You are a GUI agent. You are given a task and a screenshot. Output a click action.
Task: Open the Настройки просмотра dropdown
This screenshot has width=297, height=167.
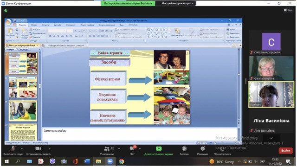click(177, 3)
